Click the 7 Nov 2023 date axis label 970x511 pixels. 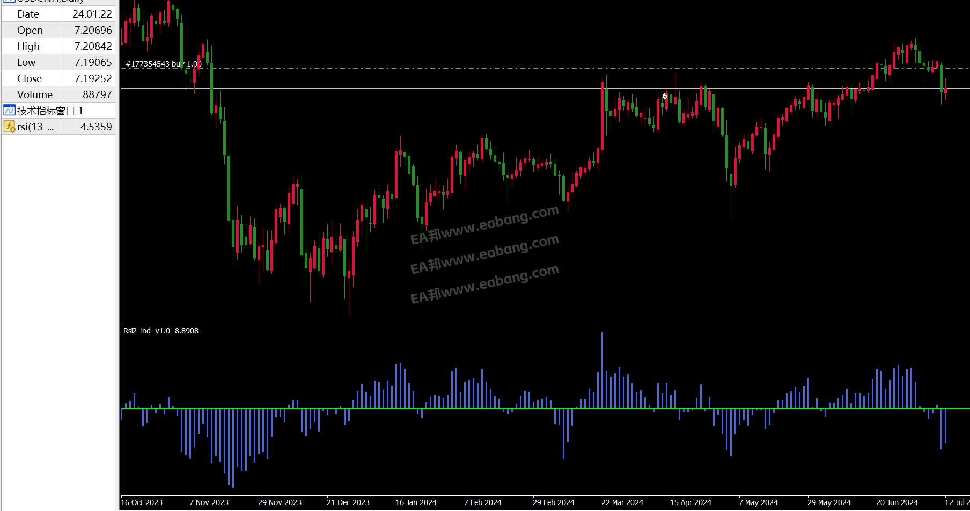pos(209,502)
